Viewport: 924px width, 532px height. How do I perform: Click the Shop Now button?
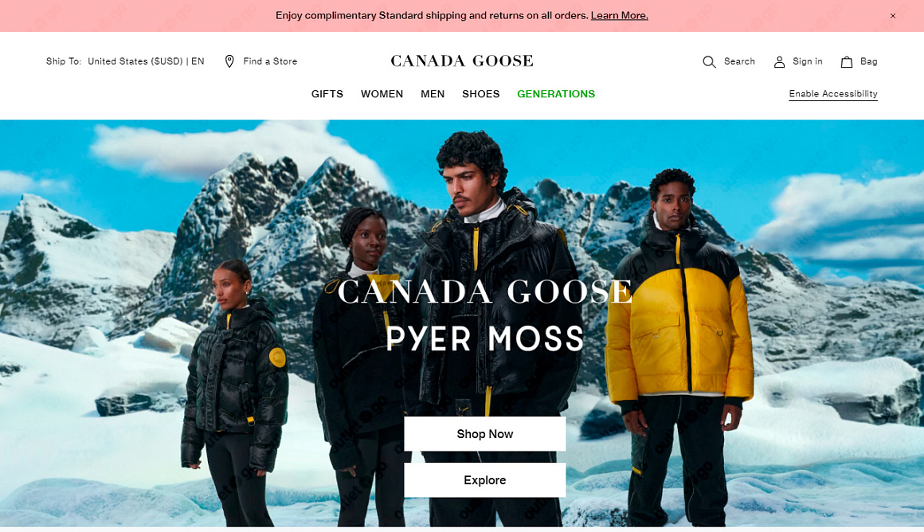(485, 434)
